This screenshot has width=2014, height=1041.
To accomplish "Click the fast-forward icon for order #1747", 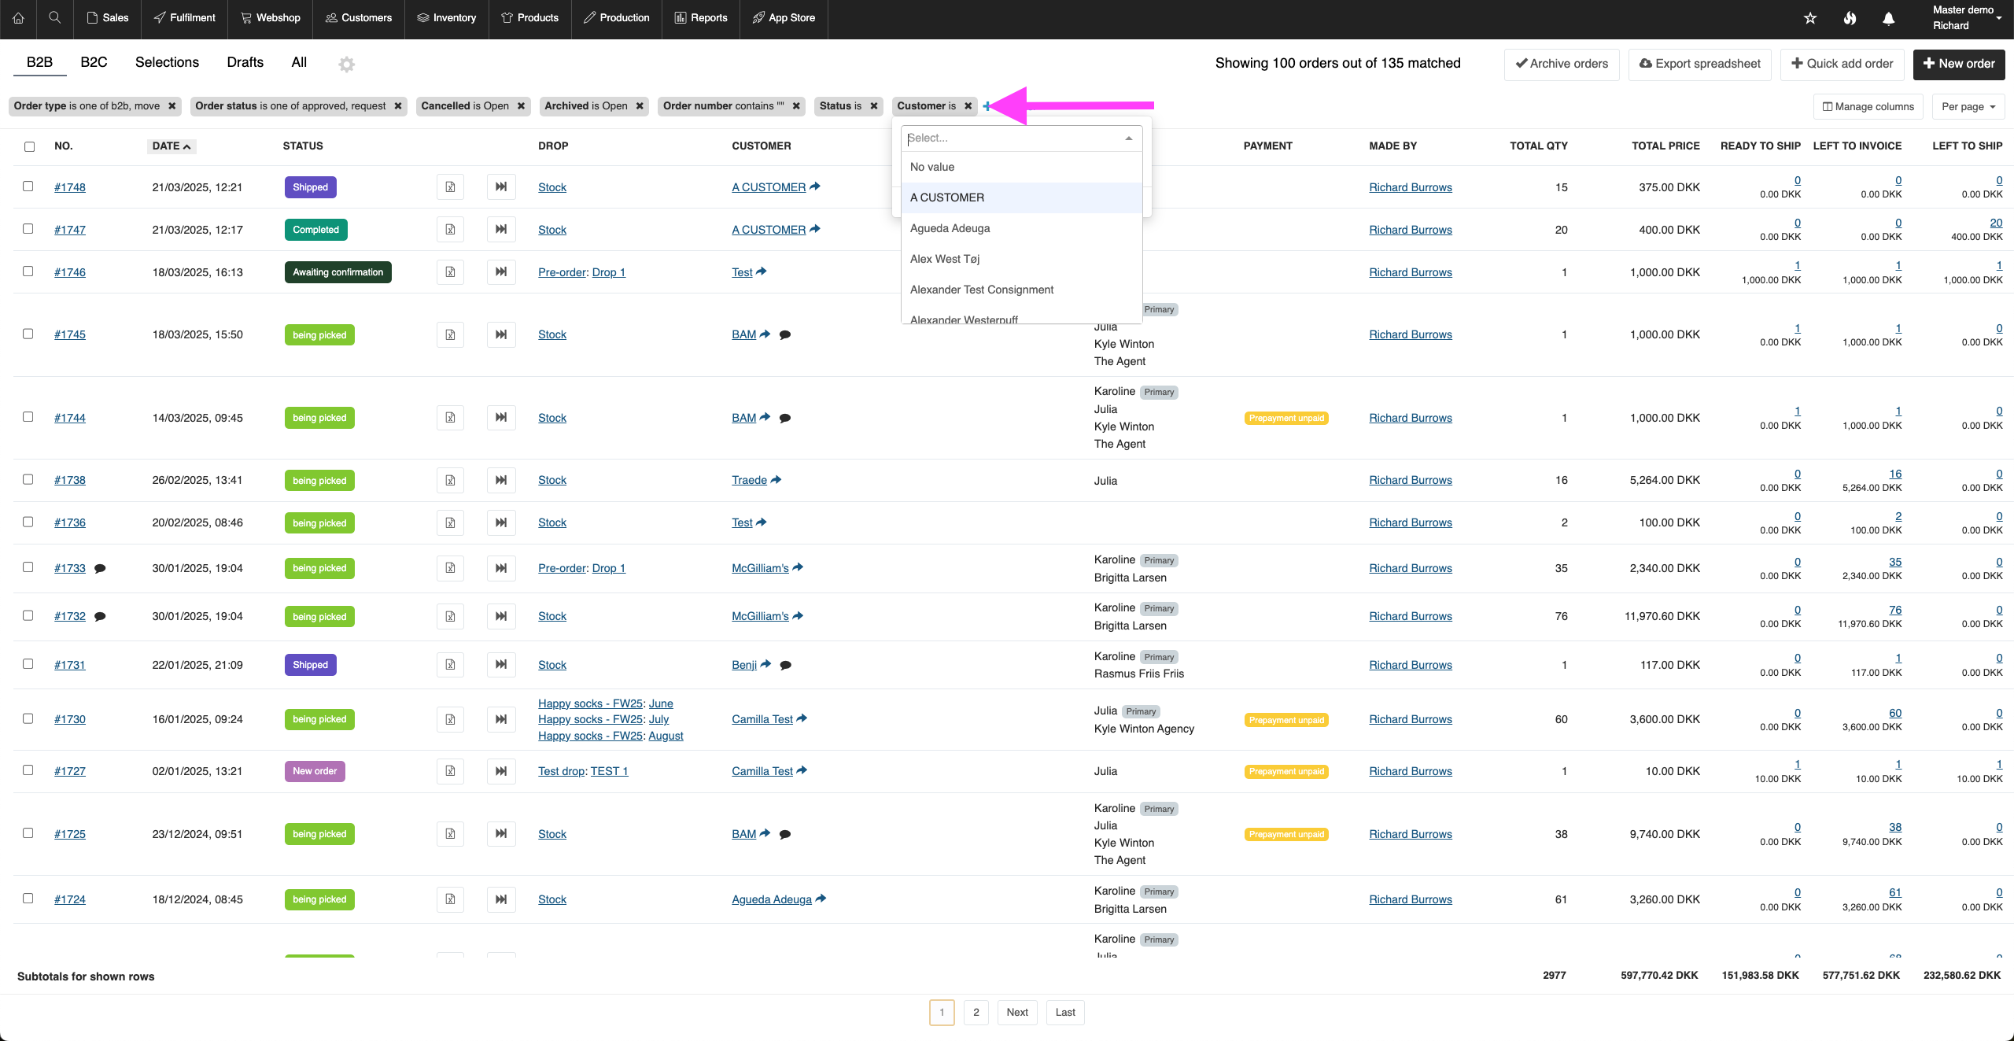I will (x=501, y=230).
